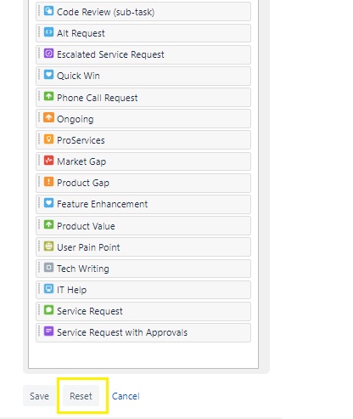353x419 pixels.
Task: Click the Alt Request issue type icon
Action: [48, 32]
